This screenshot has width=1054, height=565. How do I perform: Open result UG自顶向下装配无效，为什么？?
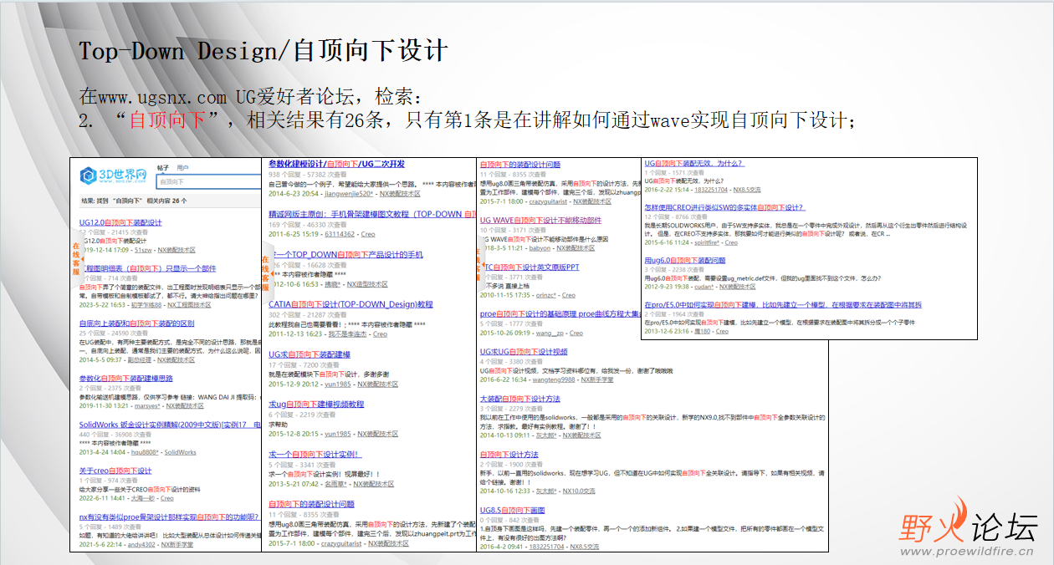[694, 163]
